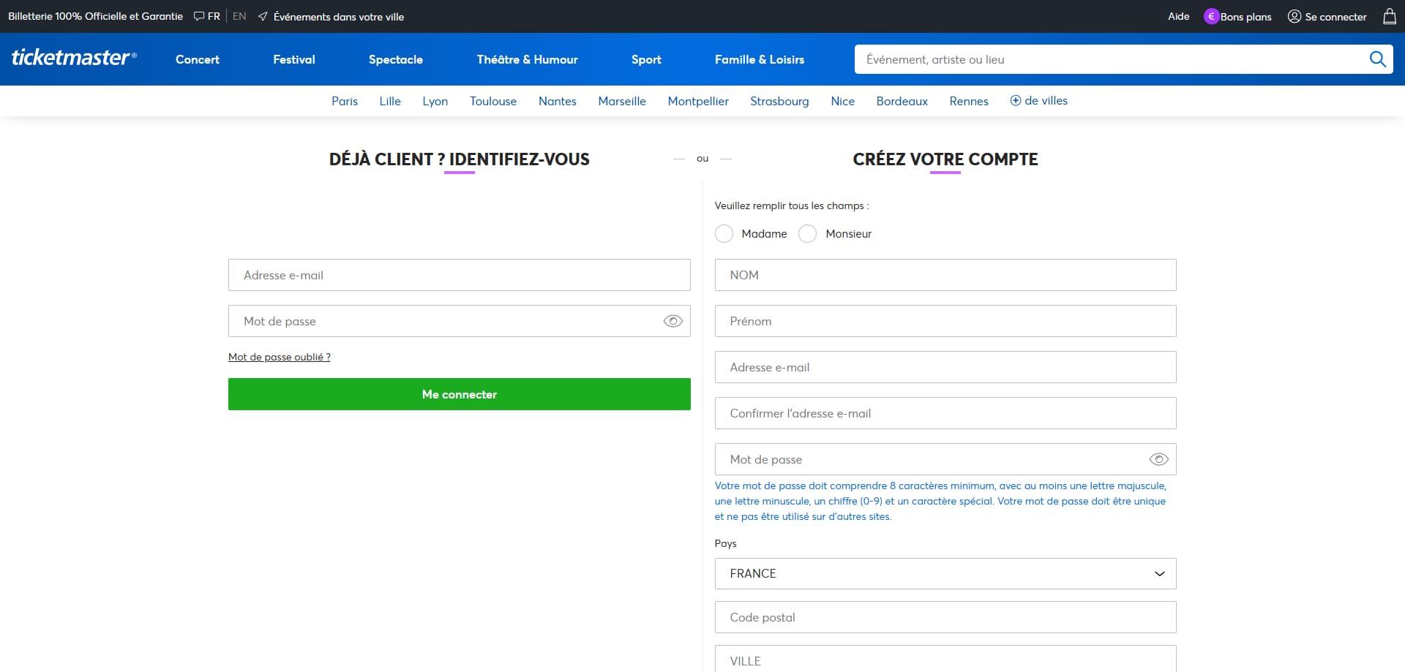The image size is (1405, 672).
Task: Open the Spectacle menu
Action: click(x=396, y=59)
